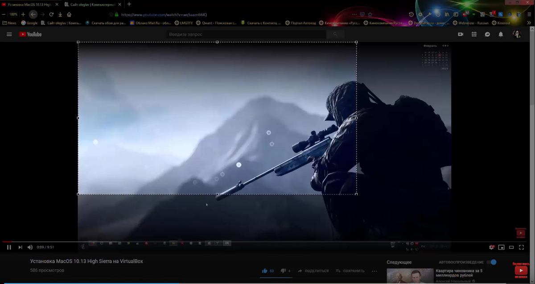
Task: Open the YouTube apps grid icon
Action: point(474,34)
